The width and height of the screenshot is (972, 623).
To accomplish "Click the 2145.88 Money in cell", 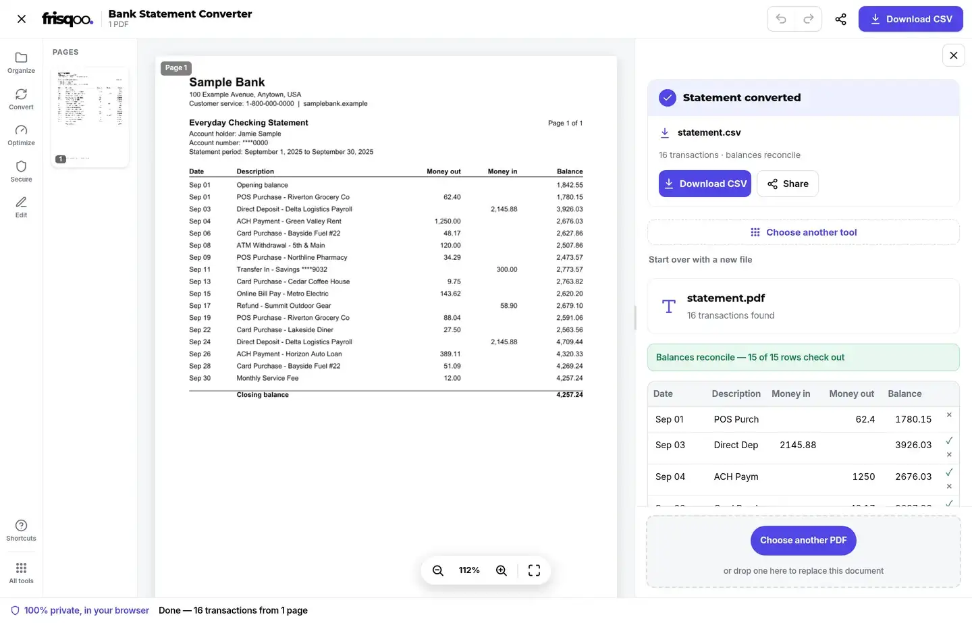I will pos(798,445).
